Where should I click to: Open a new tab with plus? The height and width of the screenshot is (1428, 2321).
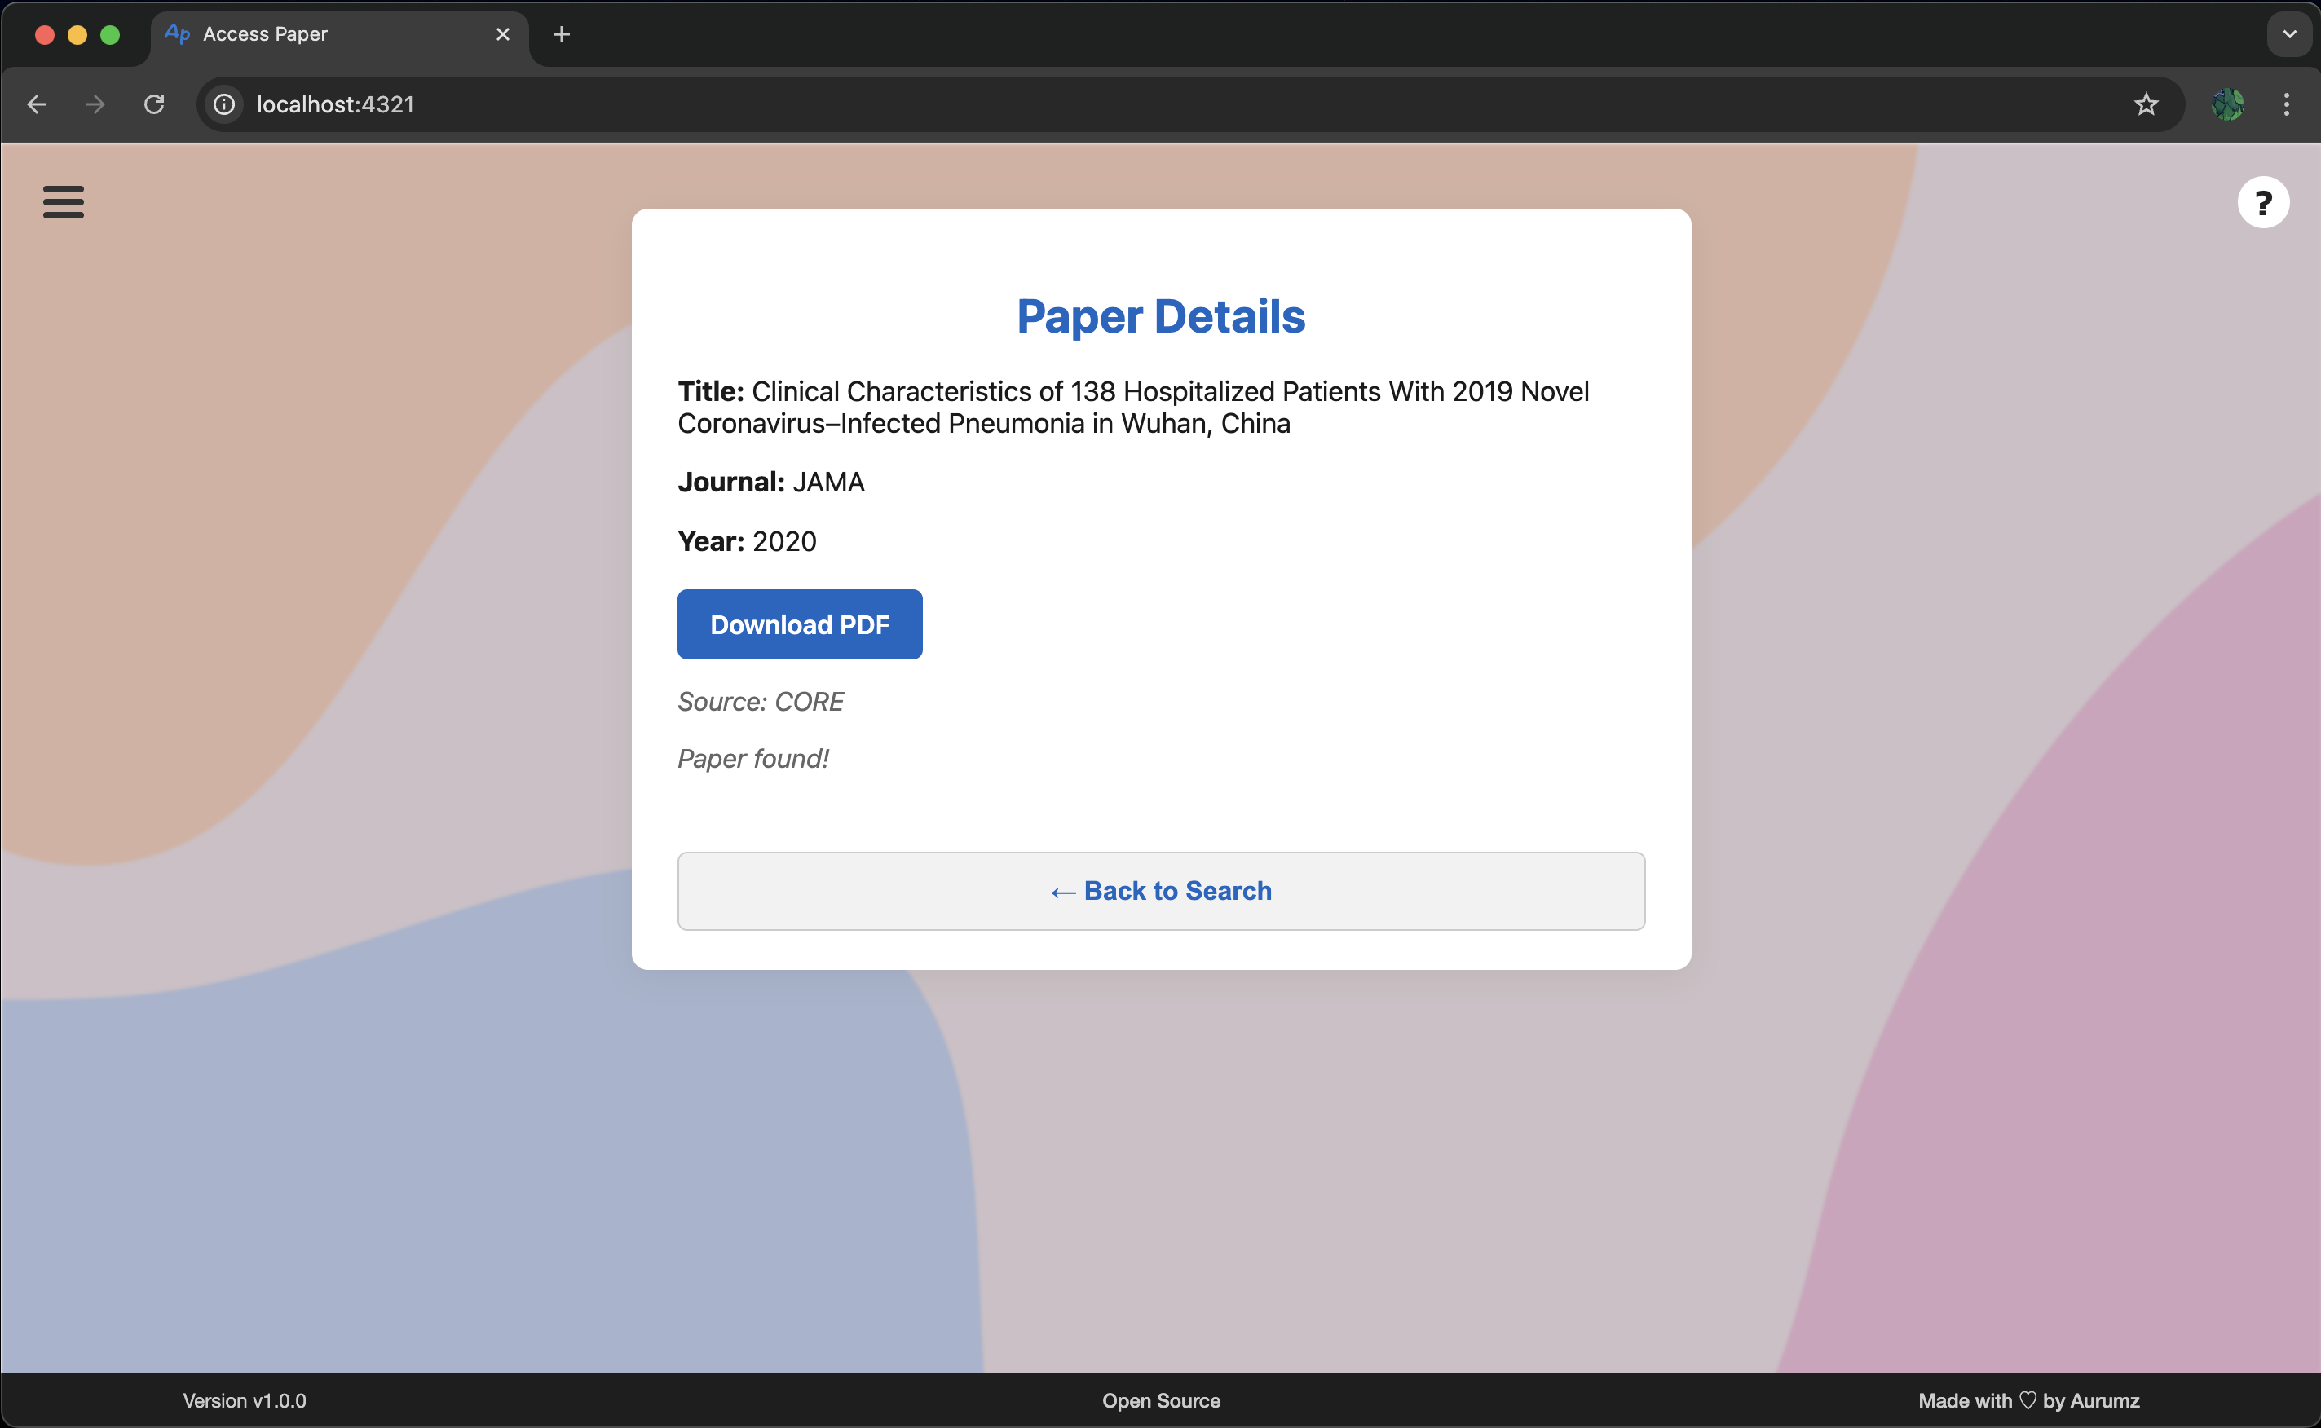pyautogui.click(x=561, y=34)
